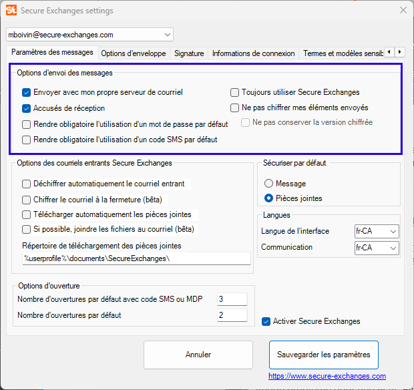414x390 pixels.
Task: Uncheck Envoyer avec mon propre serveur de courriel
Action: [27, 92]
